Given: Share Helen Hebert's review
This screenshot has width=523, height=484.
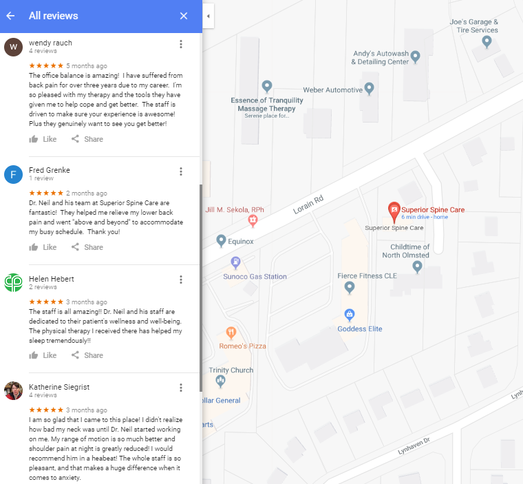Looking at the screenshot, I should [87, 355].
